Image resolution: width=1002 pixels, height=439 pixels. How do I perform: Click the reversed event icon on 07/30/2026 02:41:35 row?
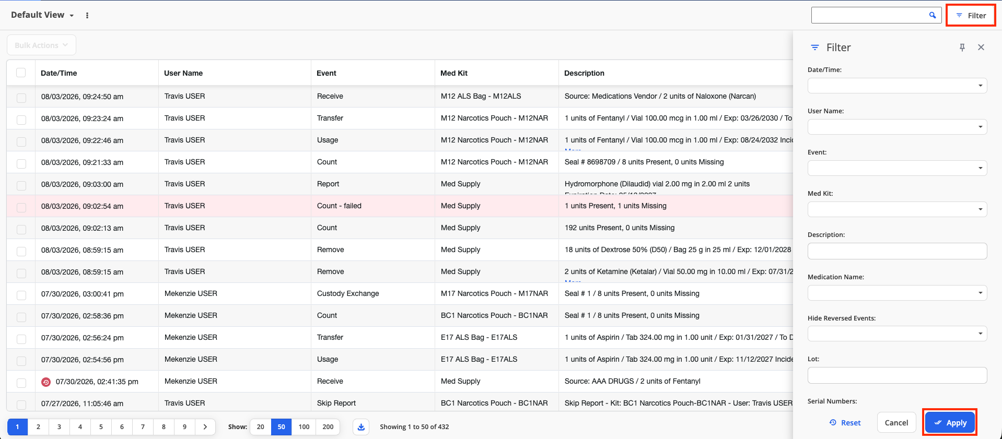[x=46, y=382]
